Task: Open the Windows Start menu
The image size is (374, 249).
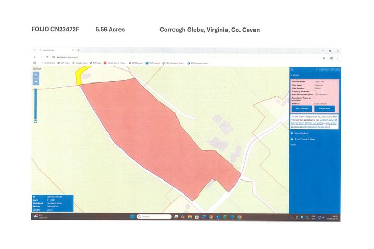Action: 132,216
